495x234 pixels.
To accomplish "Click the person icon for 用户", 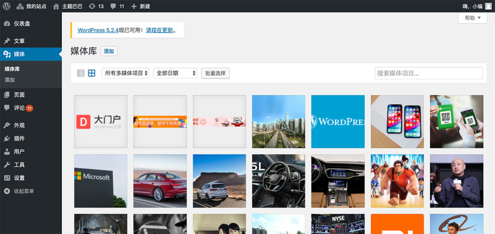I will click(x=7, y=152).
